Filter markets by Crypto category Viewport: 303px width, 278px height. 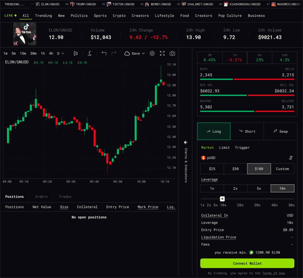(x=119, y=16)
